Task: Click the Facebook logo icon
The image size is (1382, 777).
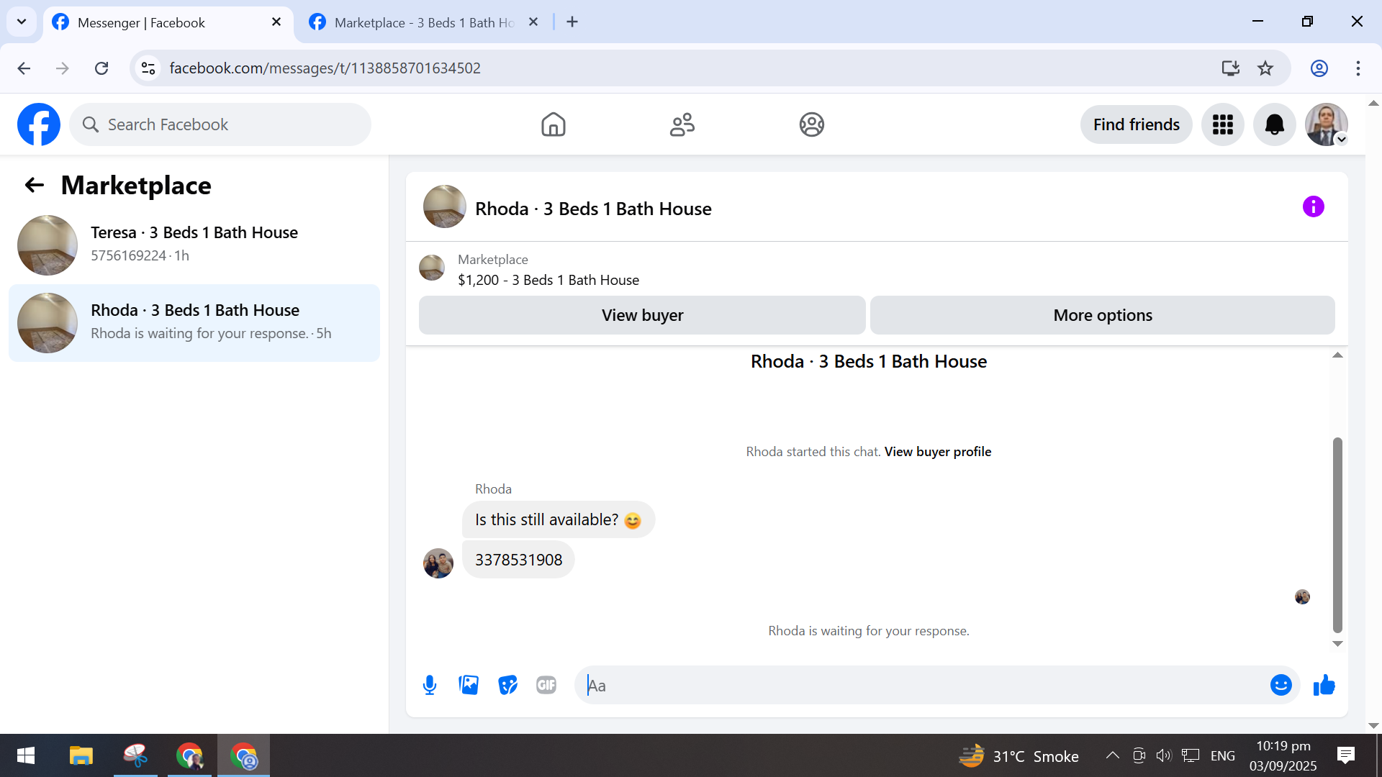Action: (x=39, y=124)
